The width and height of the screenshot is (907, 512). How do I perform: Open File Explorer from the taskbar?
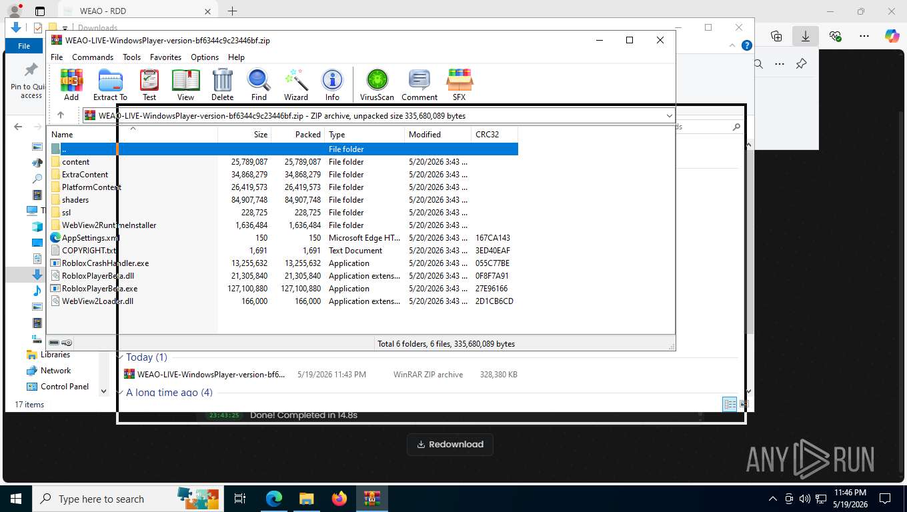306,499
